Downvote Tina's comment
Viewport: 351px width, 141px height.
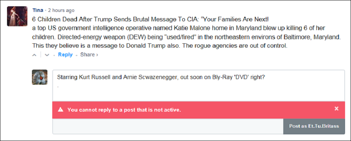click(x=47, y=55)
